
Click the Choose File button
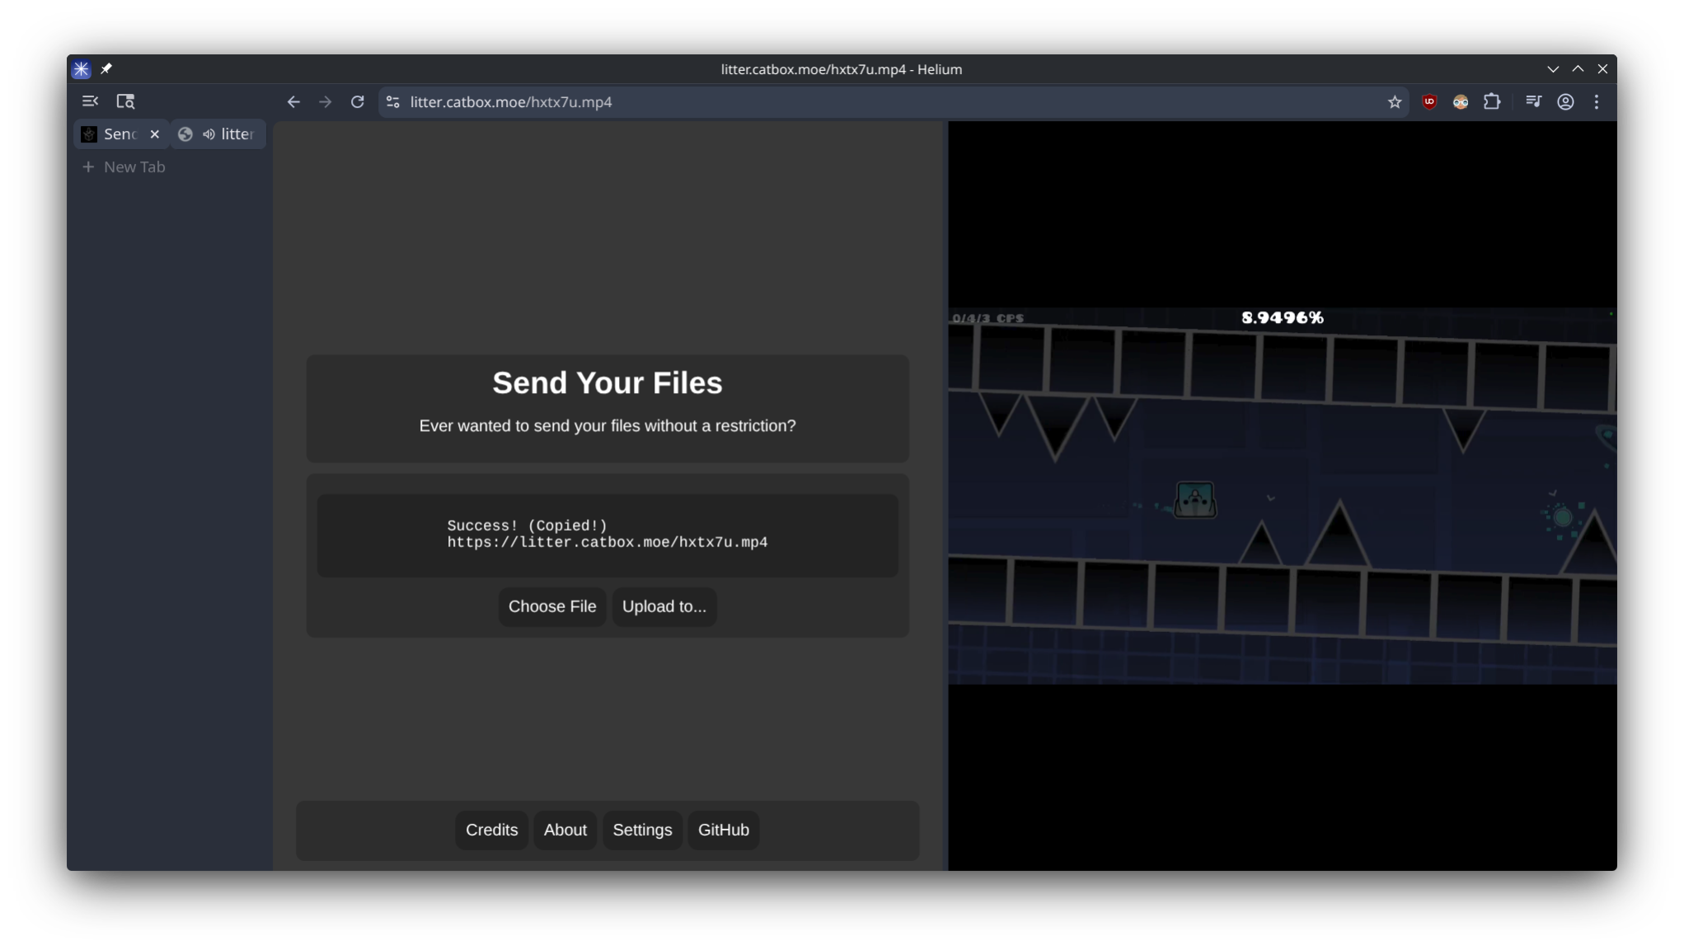point(551,606)
